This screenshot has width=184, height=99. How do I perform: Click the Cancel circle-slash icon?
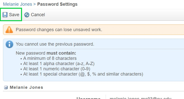[x=27, y=15]
